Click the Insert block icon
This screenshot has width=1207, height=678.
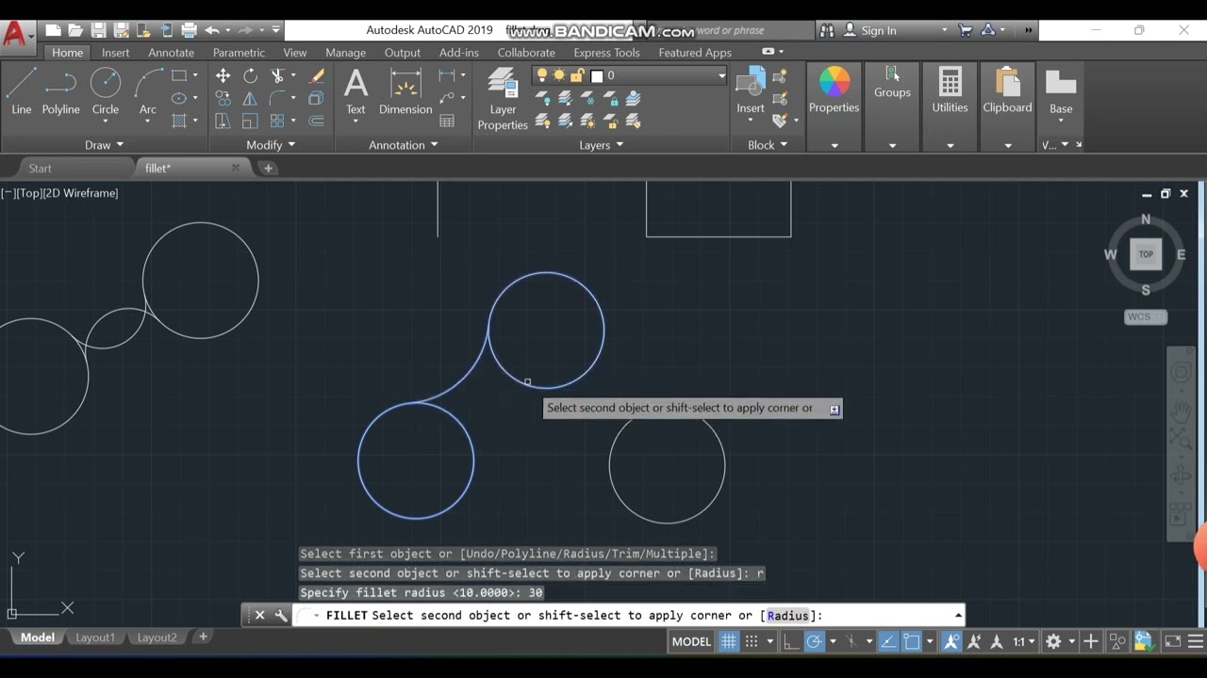751,91
